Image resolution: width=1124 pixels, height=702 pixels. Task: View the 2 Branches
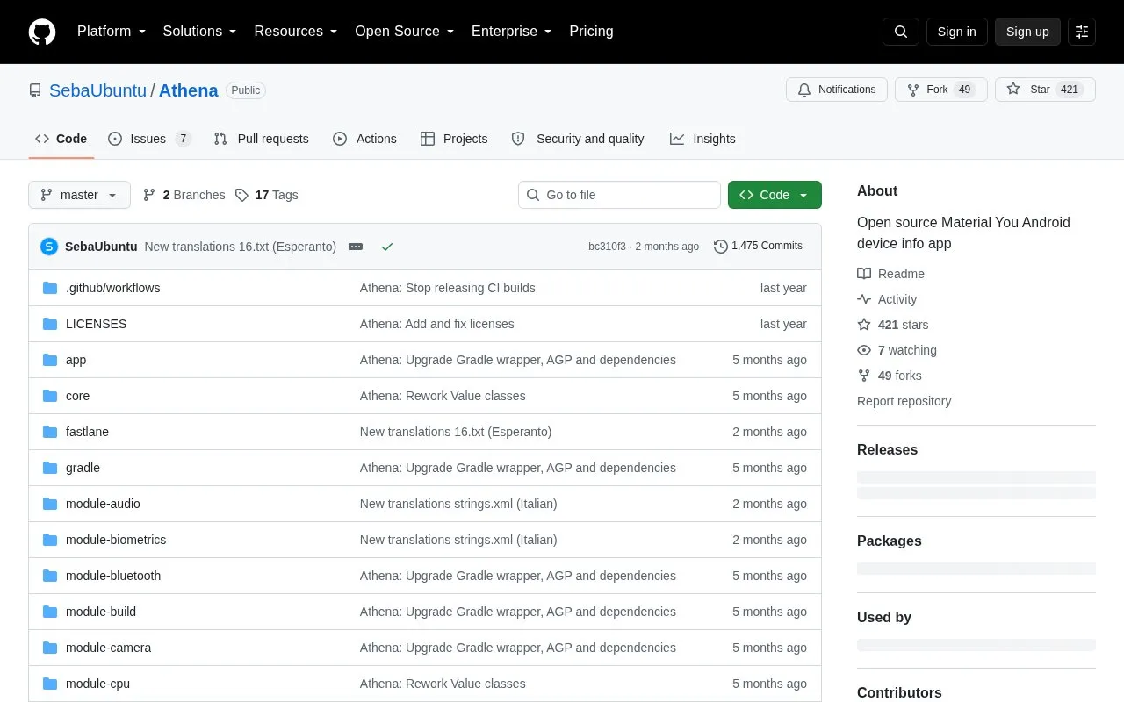click(x=184, y=195)
